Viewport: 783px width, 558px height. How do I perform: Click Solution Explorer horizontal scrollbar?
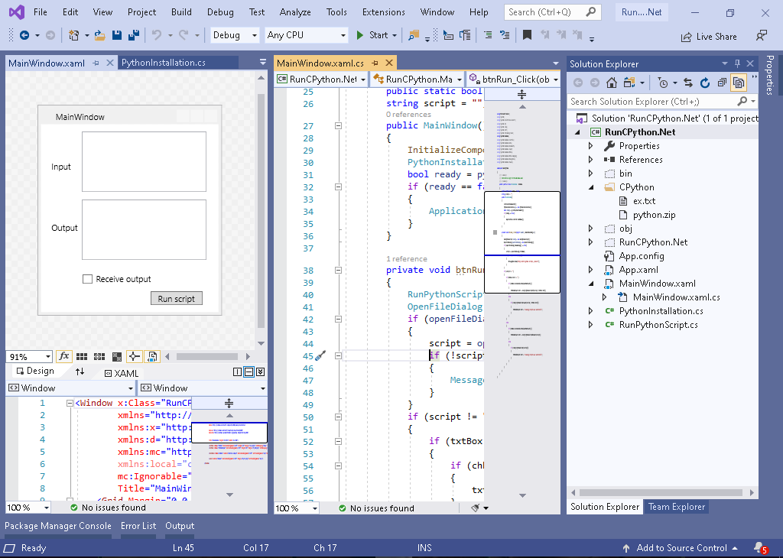click(661, 492)
